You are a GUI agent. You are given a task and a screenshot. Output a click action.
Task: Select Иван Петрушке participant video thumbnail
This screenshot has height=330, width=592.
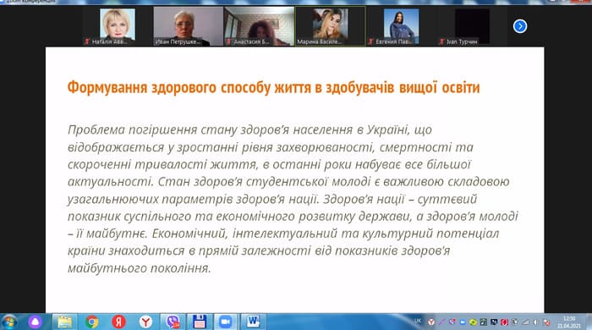[188, 26]
